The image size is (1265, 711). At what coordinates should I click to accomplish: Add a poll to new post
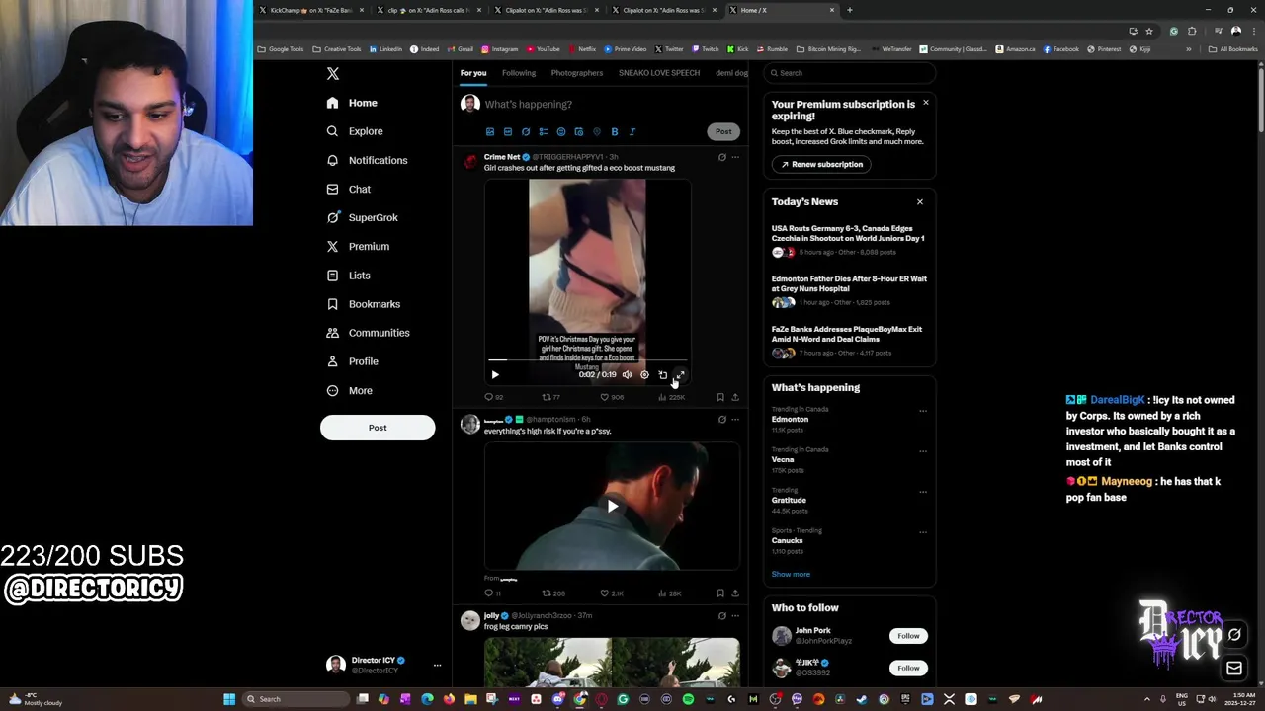[x=544, y=131]
